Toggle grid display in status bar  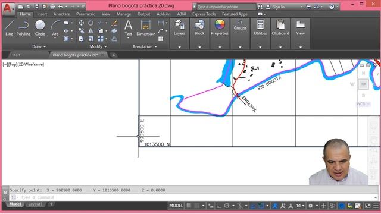click(189, 206)
